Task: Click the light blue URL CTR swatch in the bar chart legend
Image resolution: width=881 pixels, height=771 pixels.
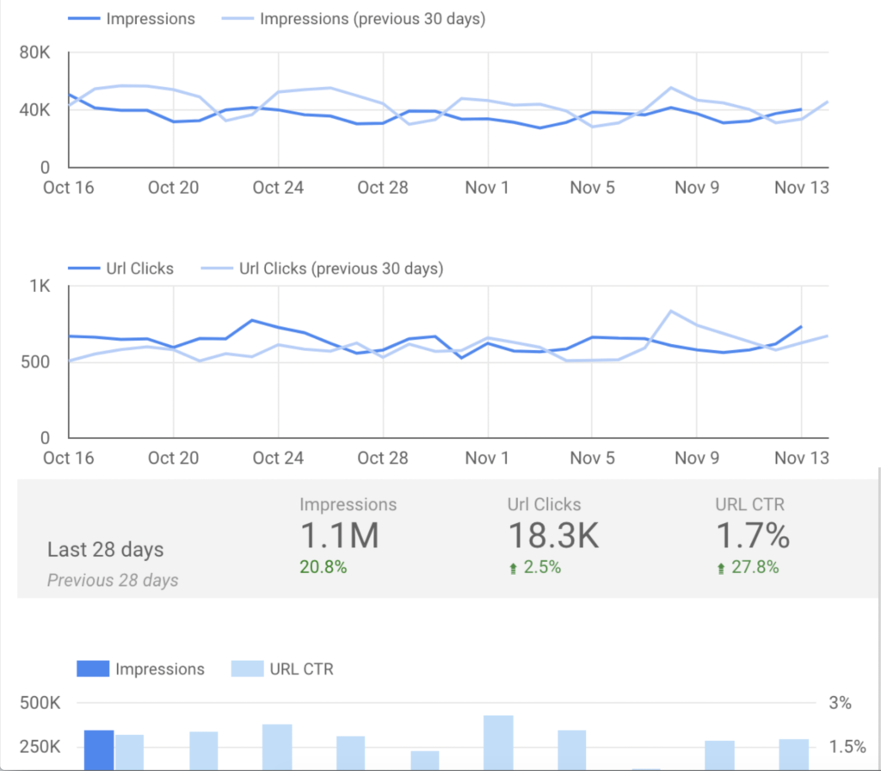Action: [247, 669]
